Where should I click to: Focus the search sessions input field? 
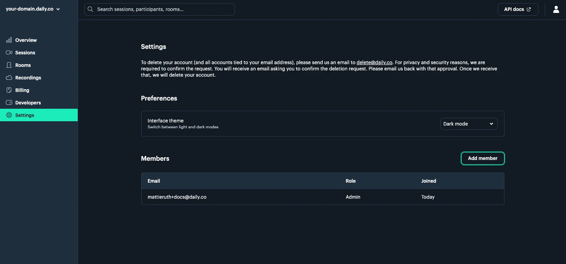click(159, 9)
